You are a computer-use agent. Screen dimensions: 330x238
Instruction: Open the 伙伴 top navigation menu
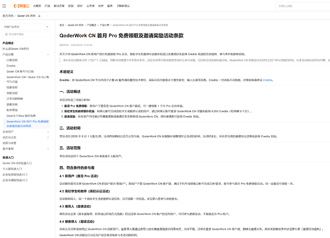click(101, 6)
